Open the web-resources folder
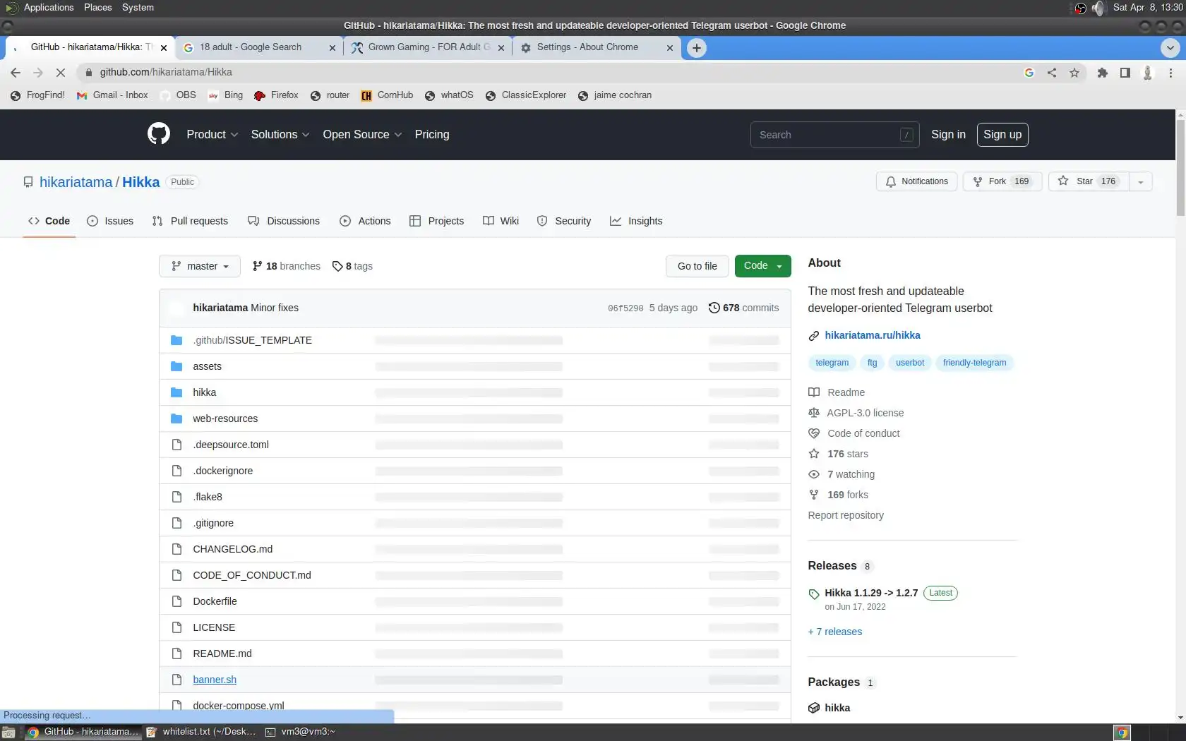Viewport: 1186px width, 741px height. 225,418
